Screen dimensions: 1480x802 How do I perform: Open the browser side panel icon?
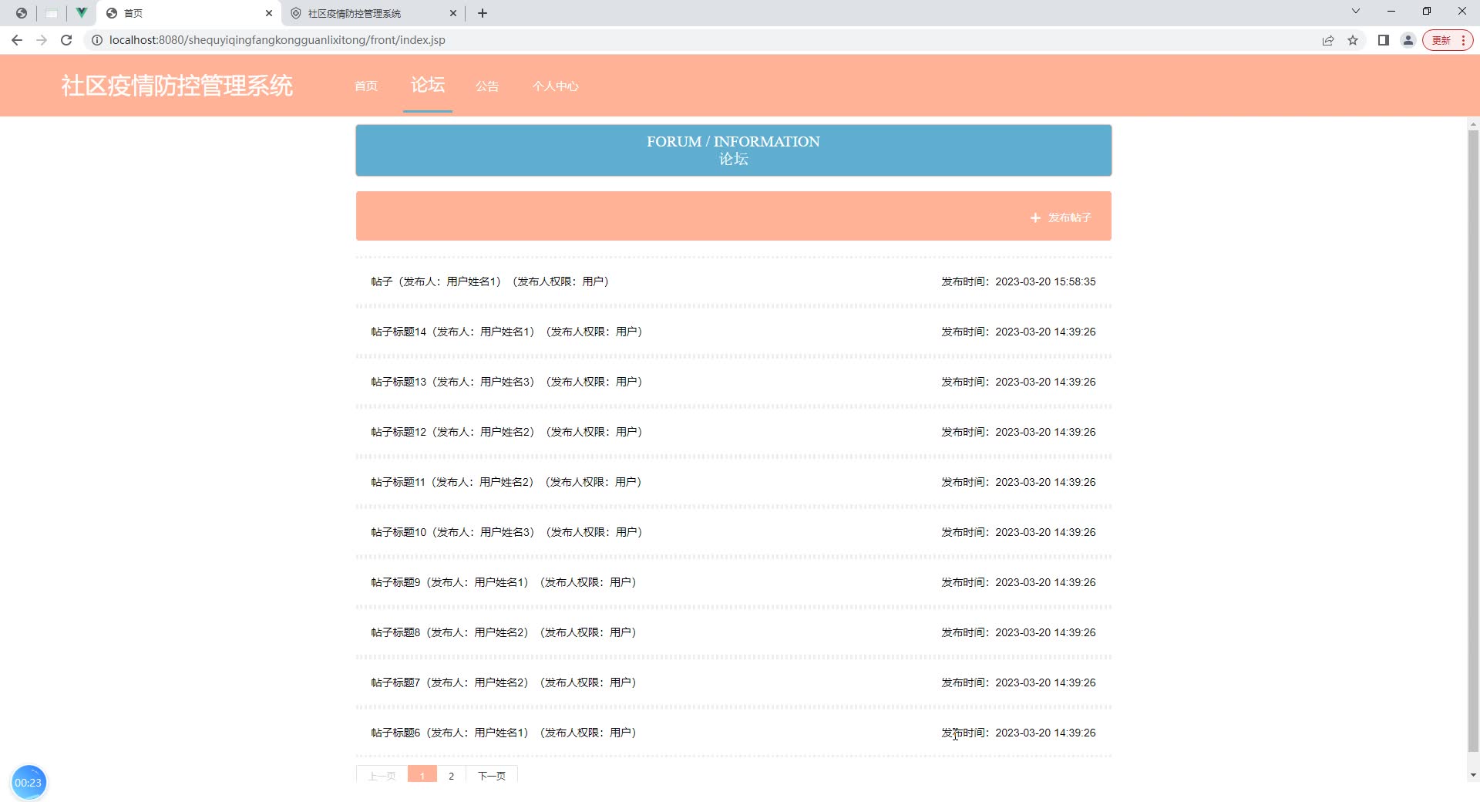[x=1384, y=40]
